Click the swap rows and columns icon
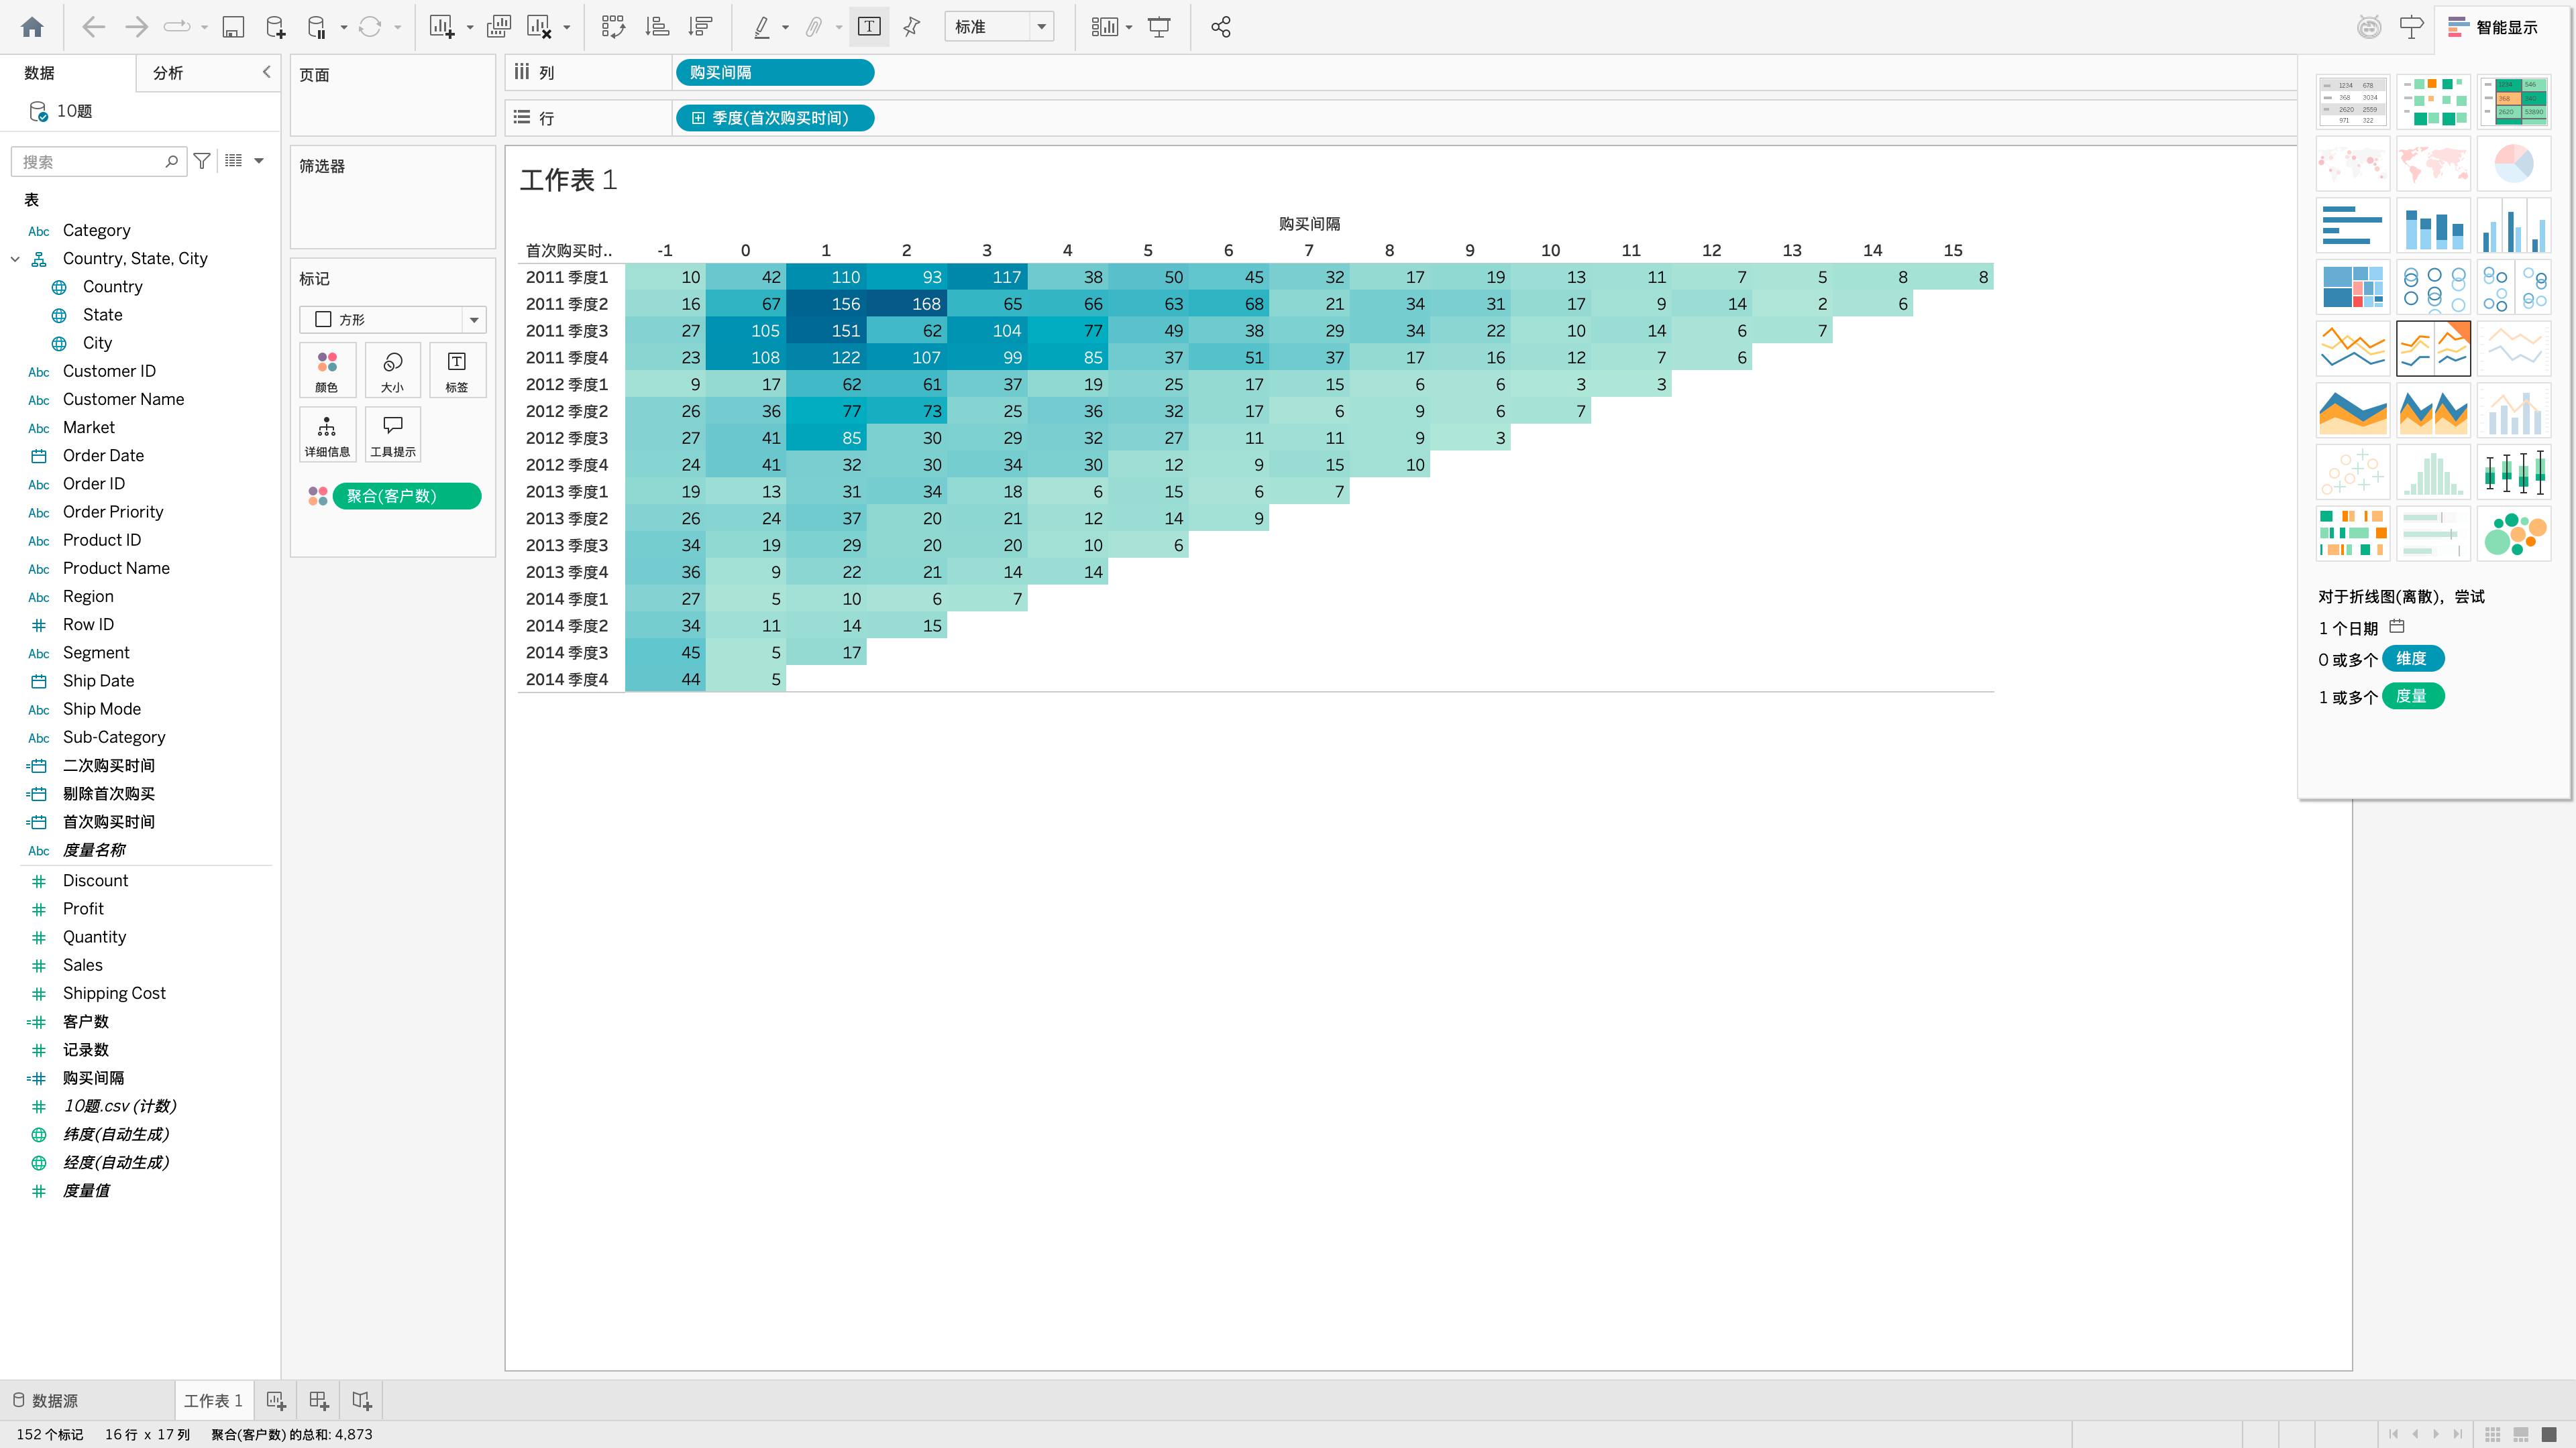 tap(613, 27)
